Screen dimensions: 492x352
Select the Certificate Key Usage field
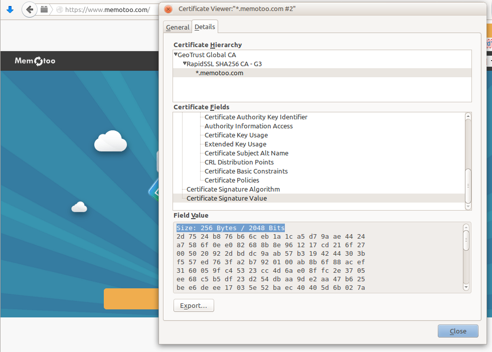click(236, 135)
